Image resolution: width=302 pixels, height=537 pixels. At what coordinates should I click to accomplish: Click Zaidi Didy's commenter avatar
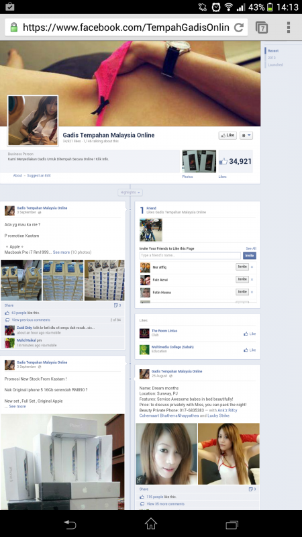[x=9, y=330]
